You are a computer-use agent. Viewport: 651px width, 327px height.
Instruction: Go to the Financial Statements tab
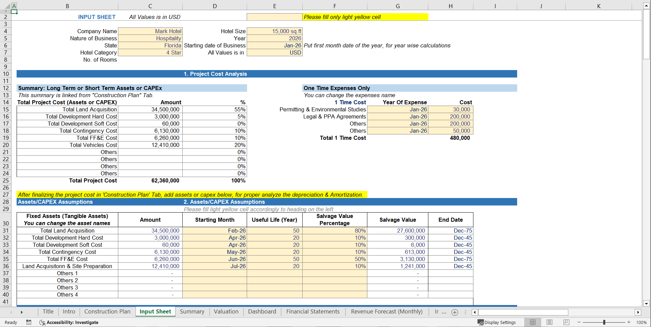[313, 311]
